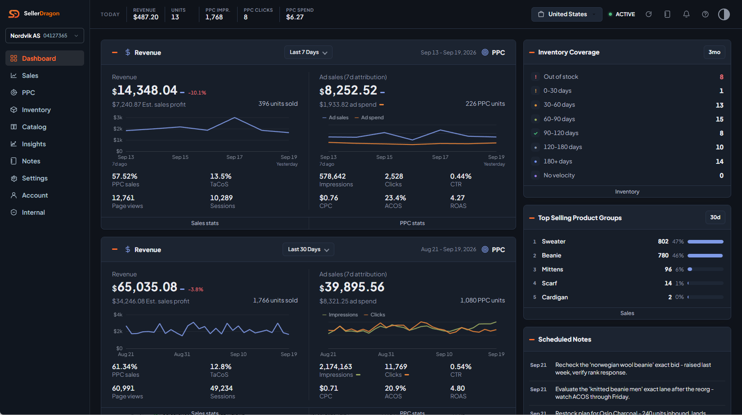Open the Sales page
Image resolution: width=742 pixels, height=415 pixels.
[x=45, y=76]
